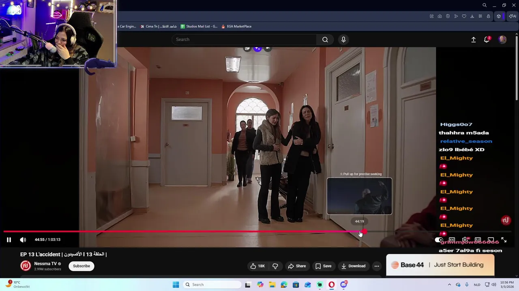Dislike the video
Image resolution: width=519 pixels, height=291 pixels.
[275, 266]
